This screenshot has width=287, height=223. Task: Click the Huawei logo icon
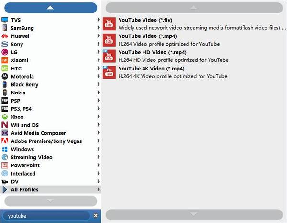click(5, 36)
